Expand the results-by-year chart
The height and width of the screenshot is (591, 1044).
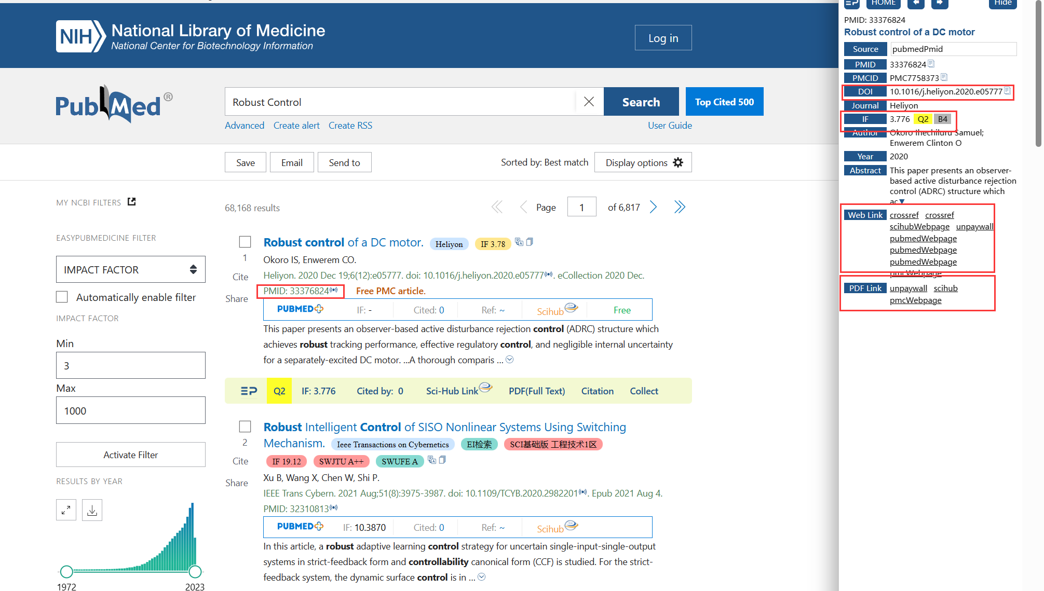(x=66, y=510)
